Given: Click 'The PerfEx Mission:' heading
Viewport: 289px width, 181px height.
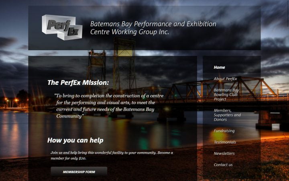Looking at the screenshot, I should [78, 82].
